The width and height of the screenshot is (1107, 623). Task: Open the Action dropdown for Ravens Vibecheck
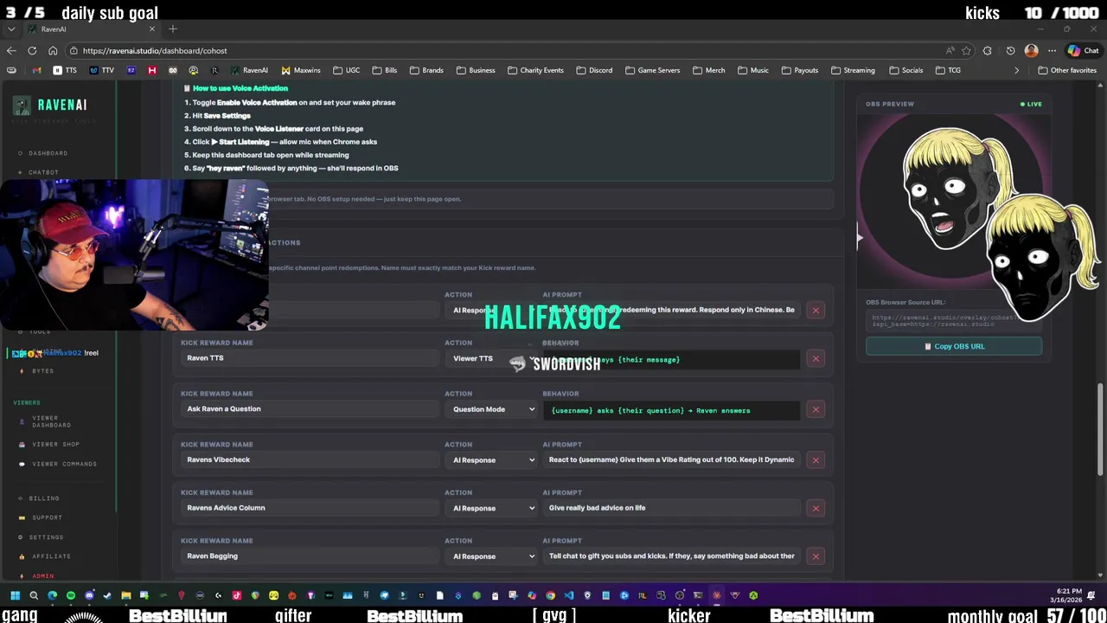(494, 459)
